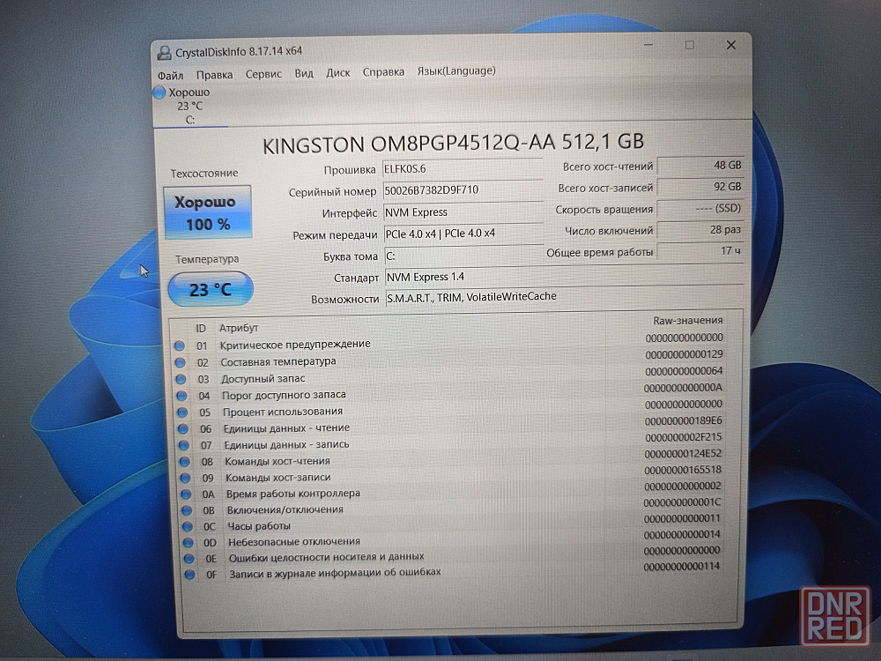Screen dimensions: 881x661
Task: Click status dot of Ошибки целостности носителя row
Action: pos(189,559)
